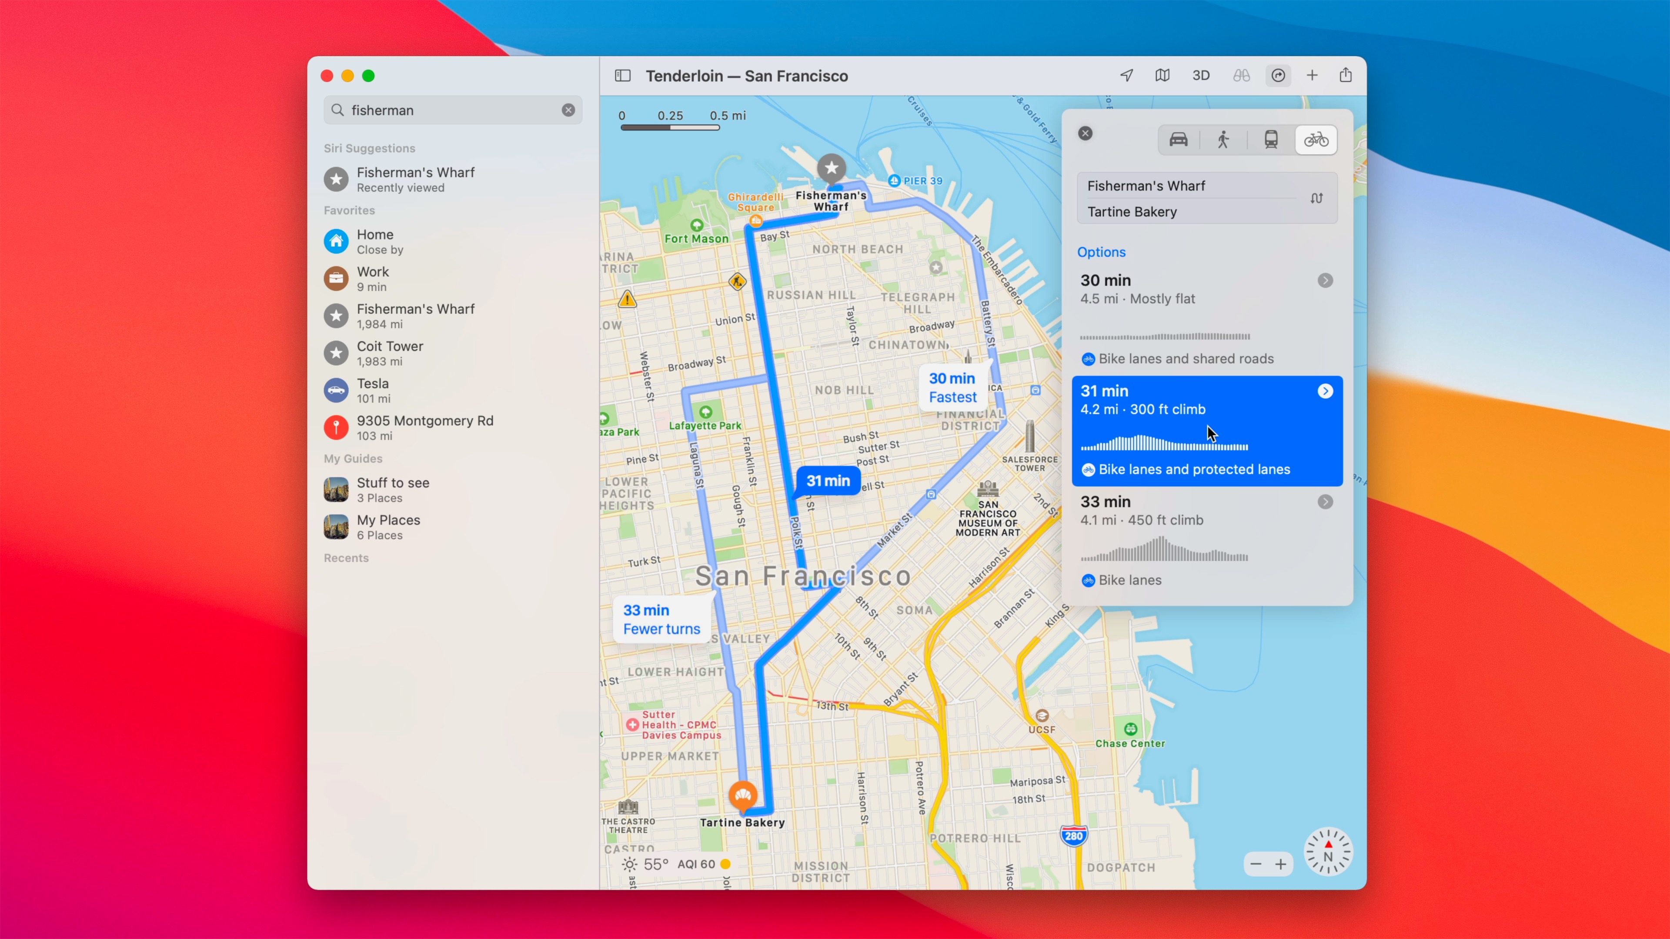Reorient map with the compass control
The image size is (1670, 939).
click(x=1328, y=852)
